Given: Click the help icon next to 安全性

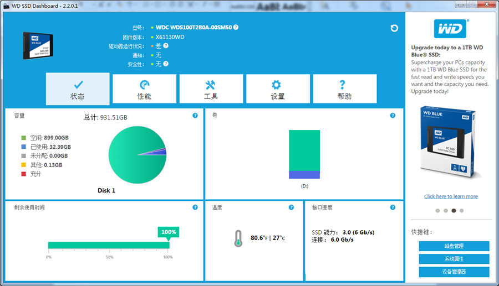Looking at the screenshot, I should pyautogui.click(x=166, y=64).
